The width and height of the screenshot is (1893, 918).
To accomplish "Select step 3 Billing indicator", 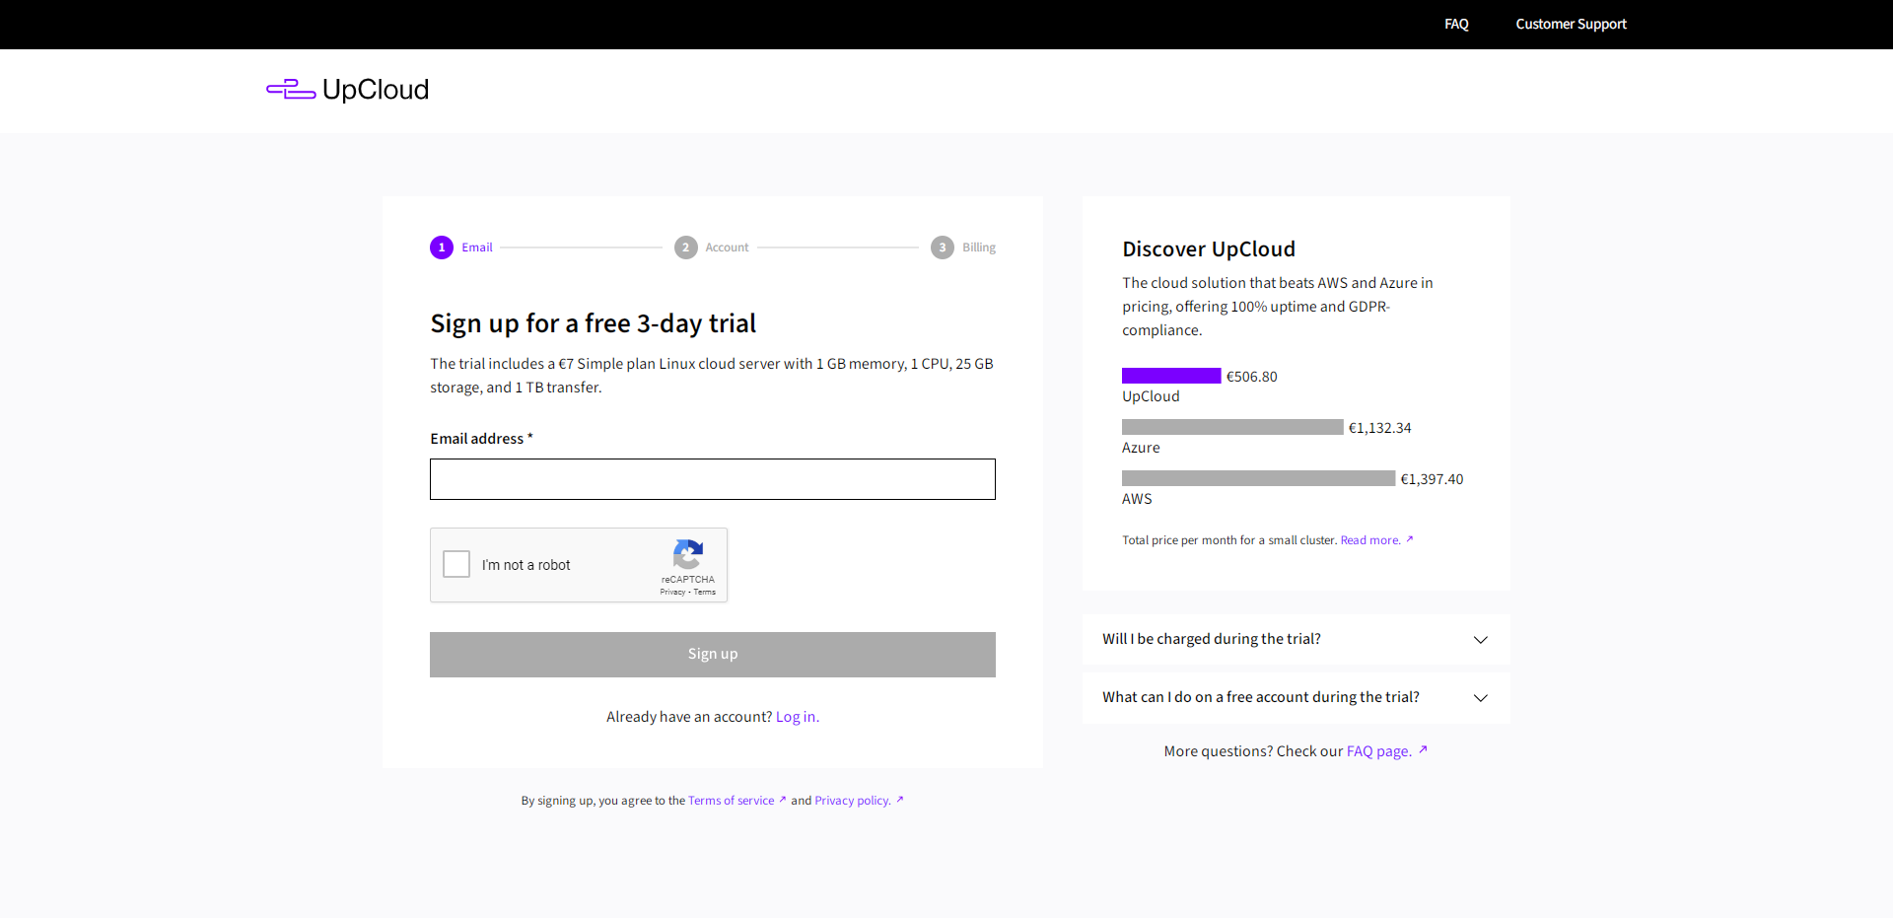I will [x=963, y=247].
